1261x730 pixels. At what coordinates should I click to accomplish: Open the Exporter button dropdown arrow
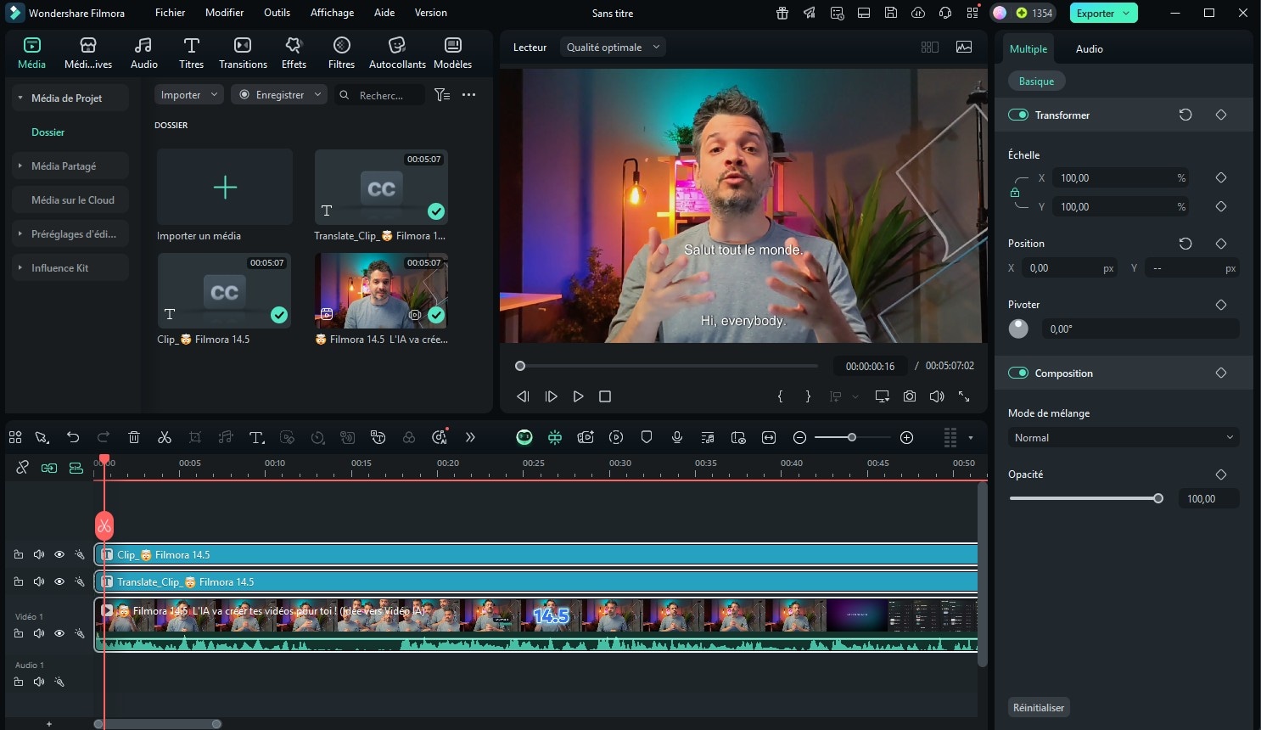[x=1126, y=13]
